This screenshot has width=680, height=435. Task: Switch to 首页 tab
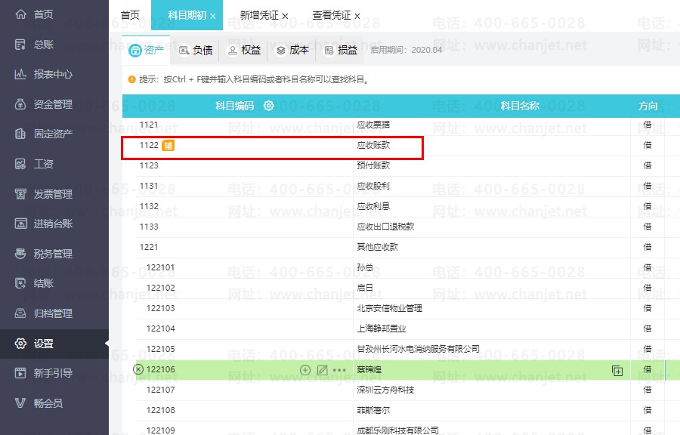tap(130, 15)
